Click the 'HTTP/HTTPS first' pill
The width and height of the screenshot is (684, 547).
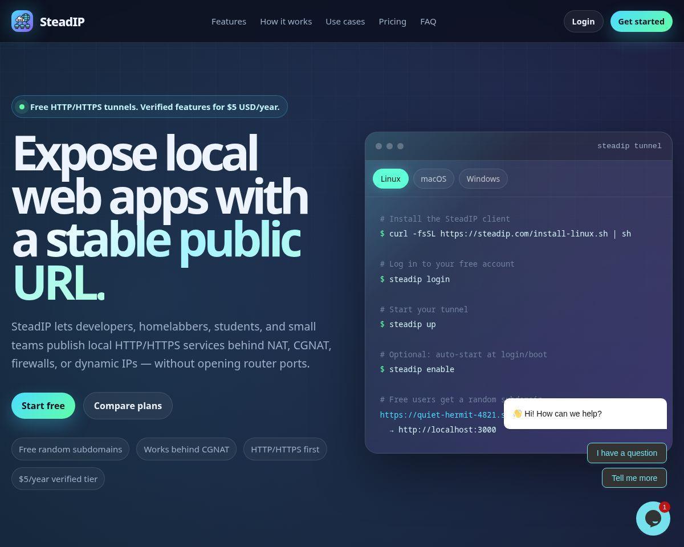pos(285,449)
